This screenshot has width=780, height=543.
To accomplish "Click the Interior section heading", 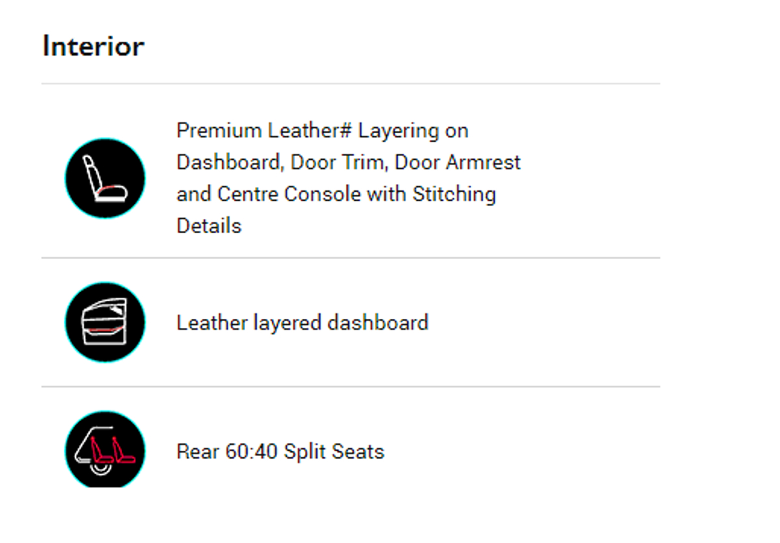I will pos(93,46).
